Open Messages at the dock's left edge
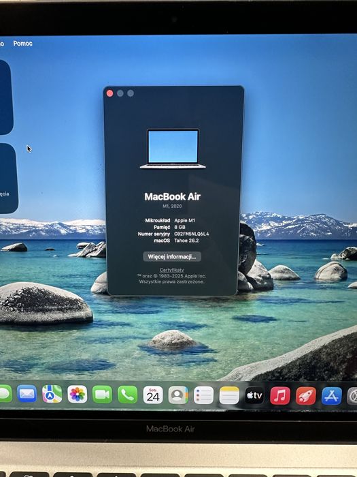This screenshot has width=357, height=477. (x=4, y=394)
